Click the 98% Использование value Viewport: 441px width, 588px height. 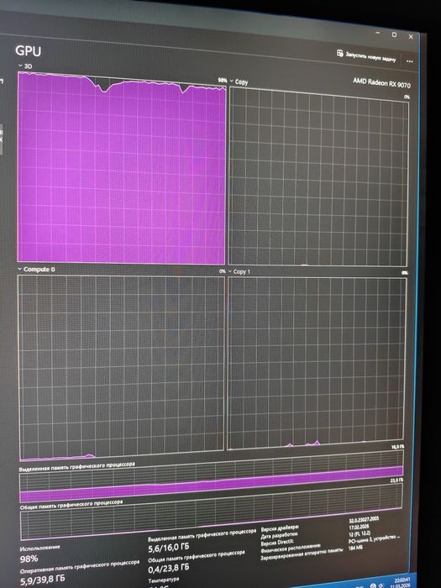click(29, 559)
